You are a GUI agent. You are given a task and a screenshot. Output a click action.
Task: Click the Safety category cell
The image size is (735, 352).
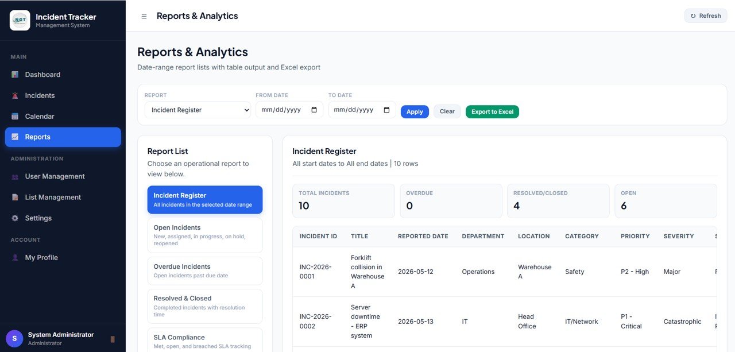[575, 272]
